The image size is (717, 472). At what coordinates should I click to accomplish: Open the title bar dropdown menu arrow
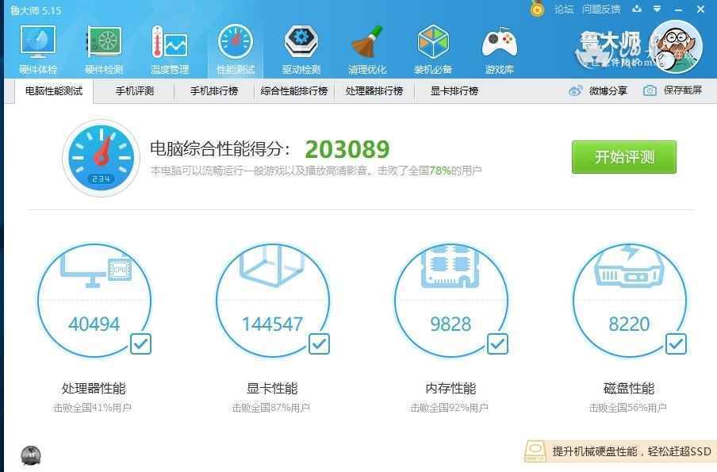(657, 9)
